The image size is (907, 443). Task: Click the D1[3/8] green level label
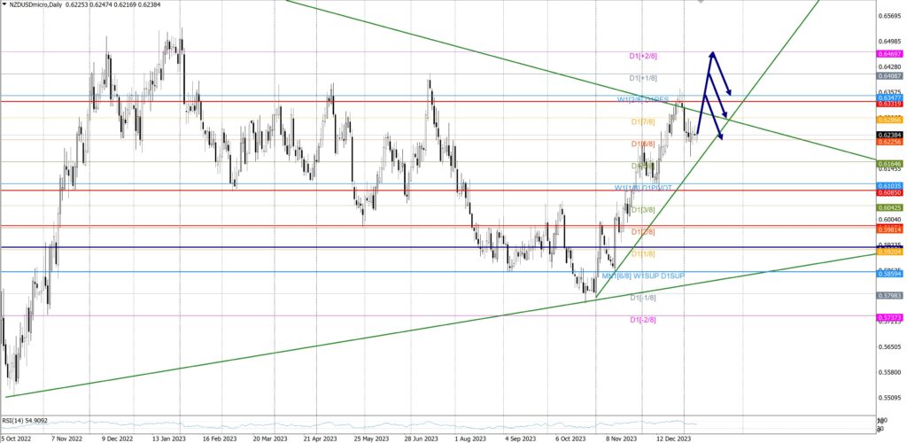click(643, 210)
